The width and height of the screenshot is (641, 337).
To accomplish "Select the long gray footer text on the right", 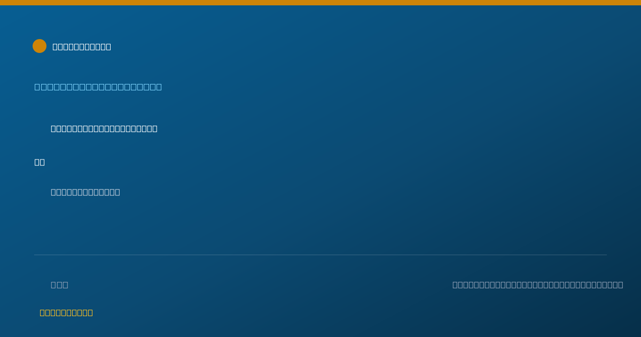I will (538, 285).
